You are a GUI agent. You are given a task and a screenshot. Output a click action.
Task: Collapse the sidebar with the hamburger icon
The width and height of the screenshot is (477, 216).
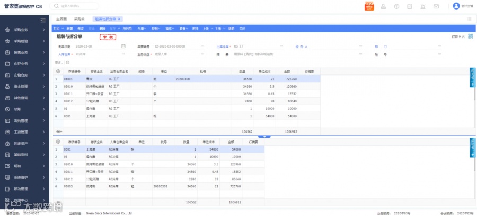[43, 20]
